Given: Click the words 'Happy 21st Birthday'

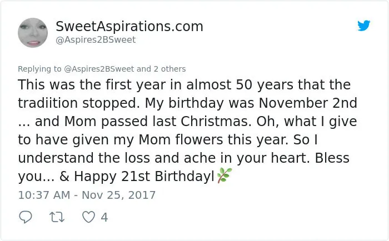Looking at the screenshot, I should [x=143, y=177].
